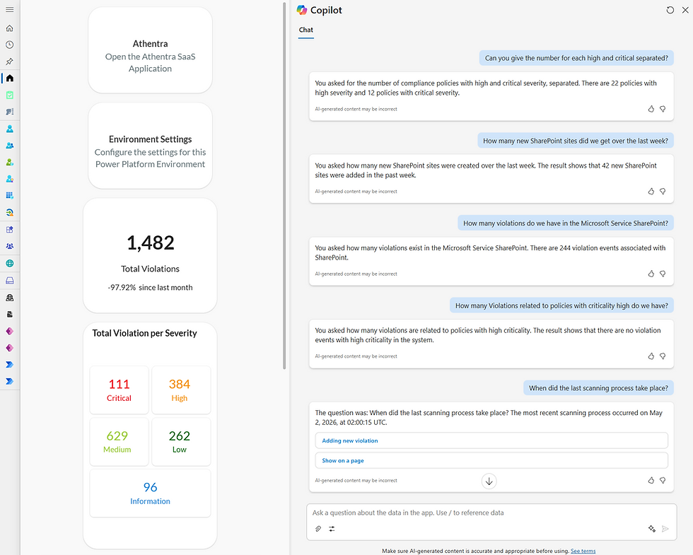693x555 pixels.
Task: Open the See terms link
Action: (x=583, y=551)
